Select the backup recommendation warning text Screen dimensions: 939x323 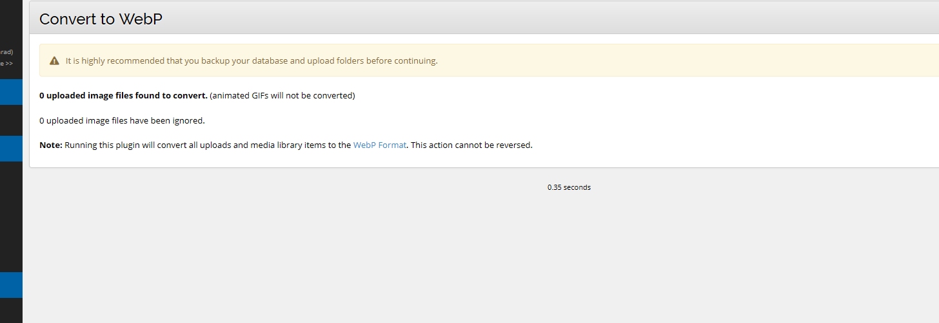click(252, 61)
